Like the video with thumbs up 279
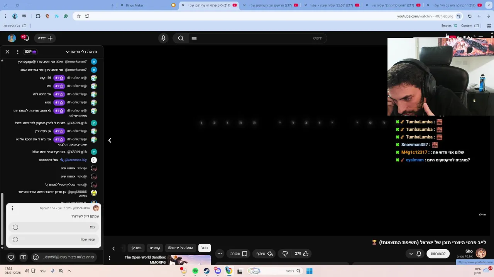This screenshot has width=494, height=277. click(302, 254)
